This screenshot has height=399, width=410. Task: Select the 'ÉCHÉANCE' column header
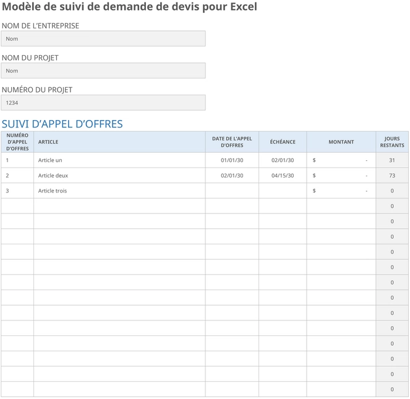(x=283, y=142)
